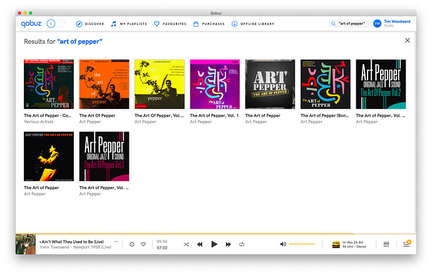Toggle shuffle playback
This screenshot has height=275, width=432.
[x=186, y=244]
